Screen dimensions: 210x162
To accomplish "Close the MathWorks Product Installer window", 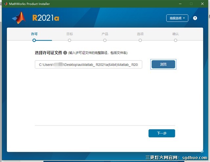I will (202, 4).
